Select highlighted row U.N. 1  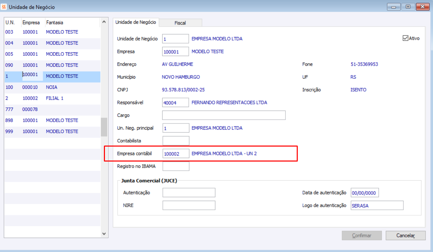(52, 76)
